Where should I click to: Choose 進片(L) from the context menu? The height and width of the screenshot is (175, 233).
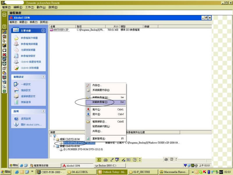click(106, 109)
